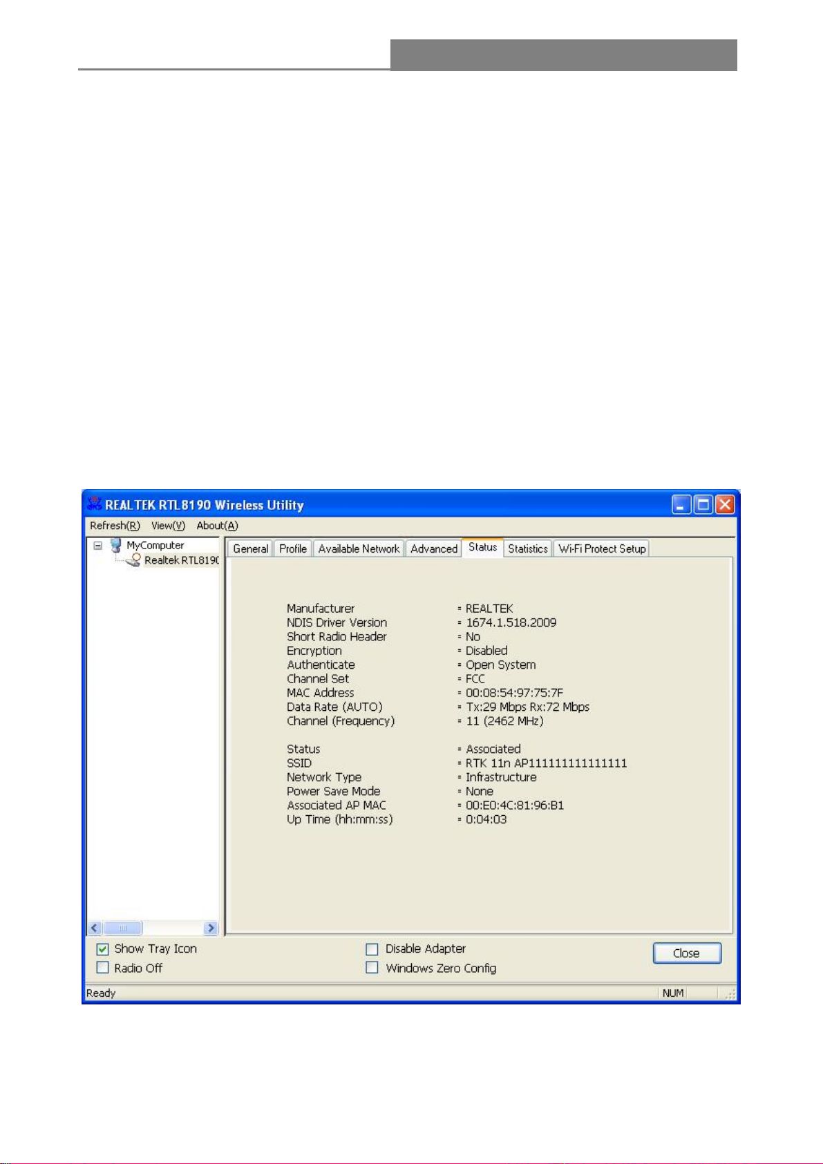Click the NDIS driver version 1674.1.518.2009
Image resolution: width=823 pixels, height=1164 pixels.
[511, 622]
